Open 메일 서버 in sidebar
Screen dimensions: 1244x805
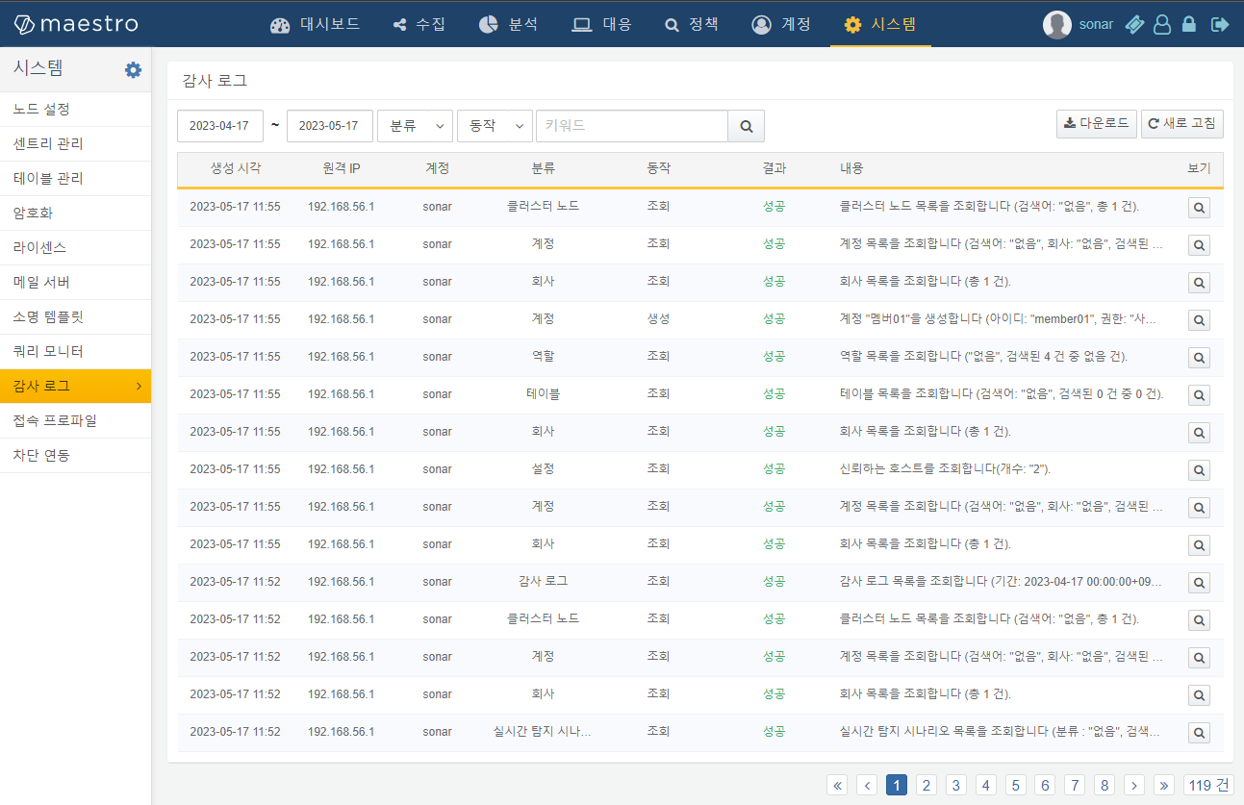coord(75,283)
